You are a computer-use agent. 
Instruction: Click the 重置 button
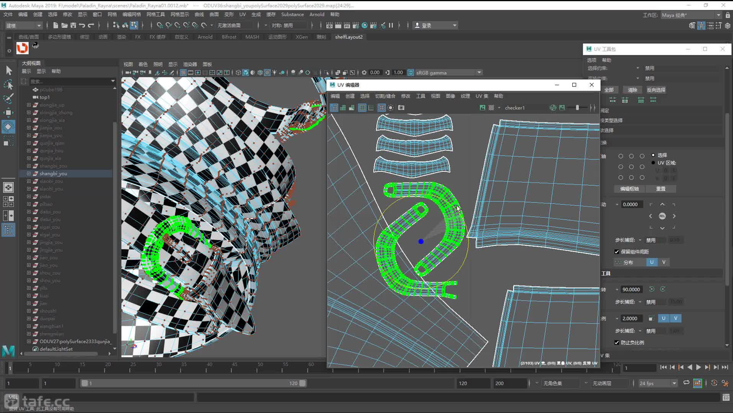661,189
